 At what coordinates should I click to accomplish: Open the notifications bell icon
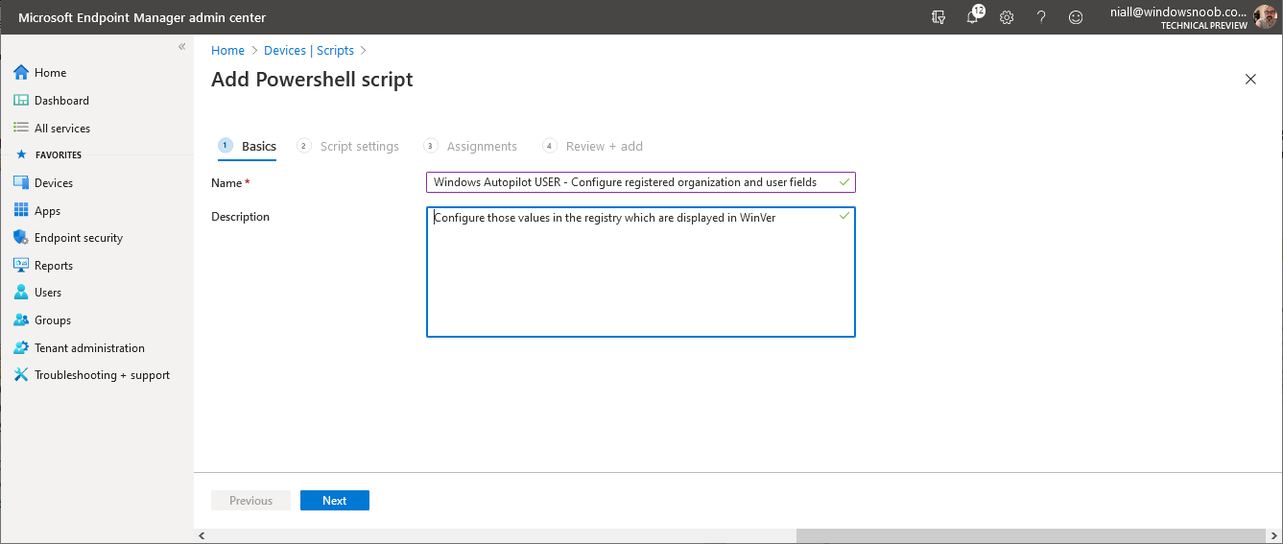(972, 16)
